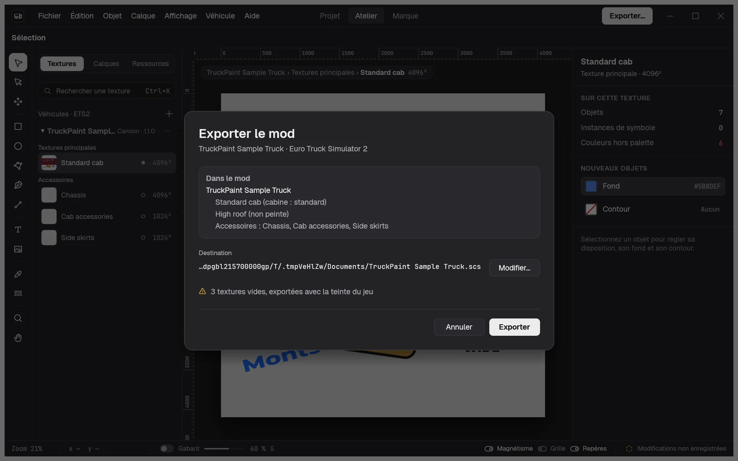The width and height of the screenshot is (738, 461).
Task: Click the Couleurs hors palette row
Action: (652, 143)
